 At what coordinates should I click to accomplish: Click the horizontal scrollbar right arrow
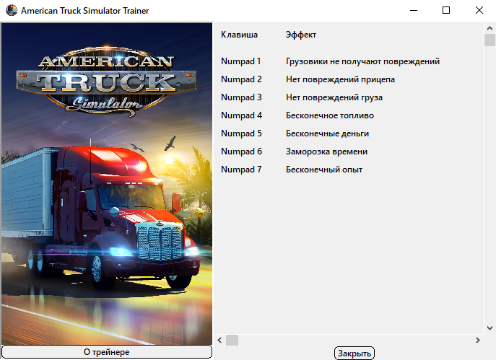pyautogui.click(x=478, y=340)
